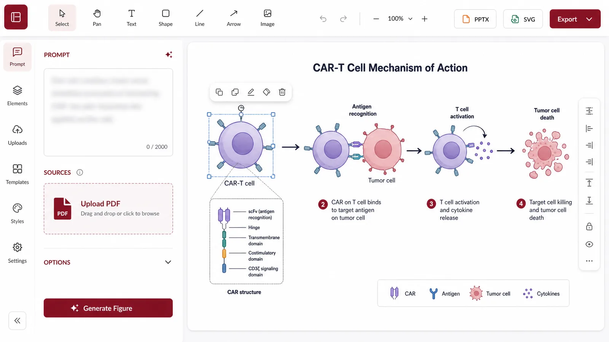Click the 'Hinge' label in CAR structure

click(x=254, y=228)
